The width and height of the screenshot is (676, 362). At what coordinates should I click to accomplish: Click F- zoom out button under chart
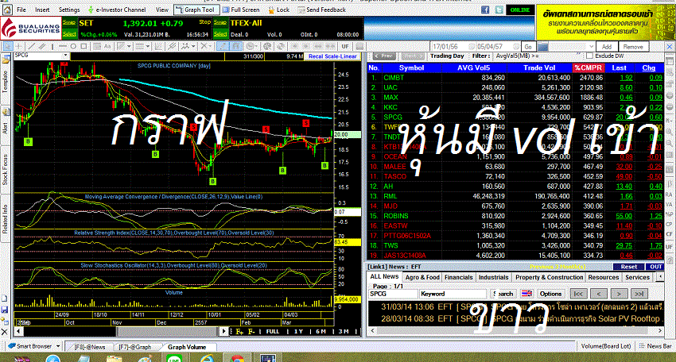point(251,332)
